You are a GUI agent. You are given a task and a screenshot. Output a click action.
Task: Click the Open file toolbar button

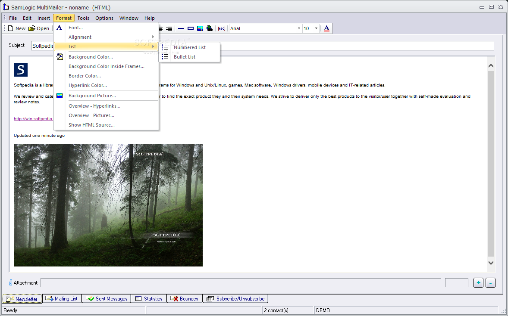(x=38, y=28)
